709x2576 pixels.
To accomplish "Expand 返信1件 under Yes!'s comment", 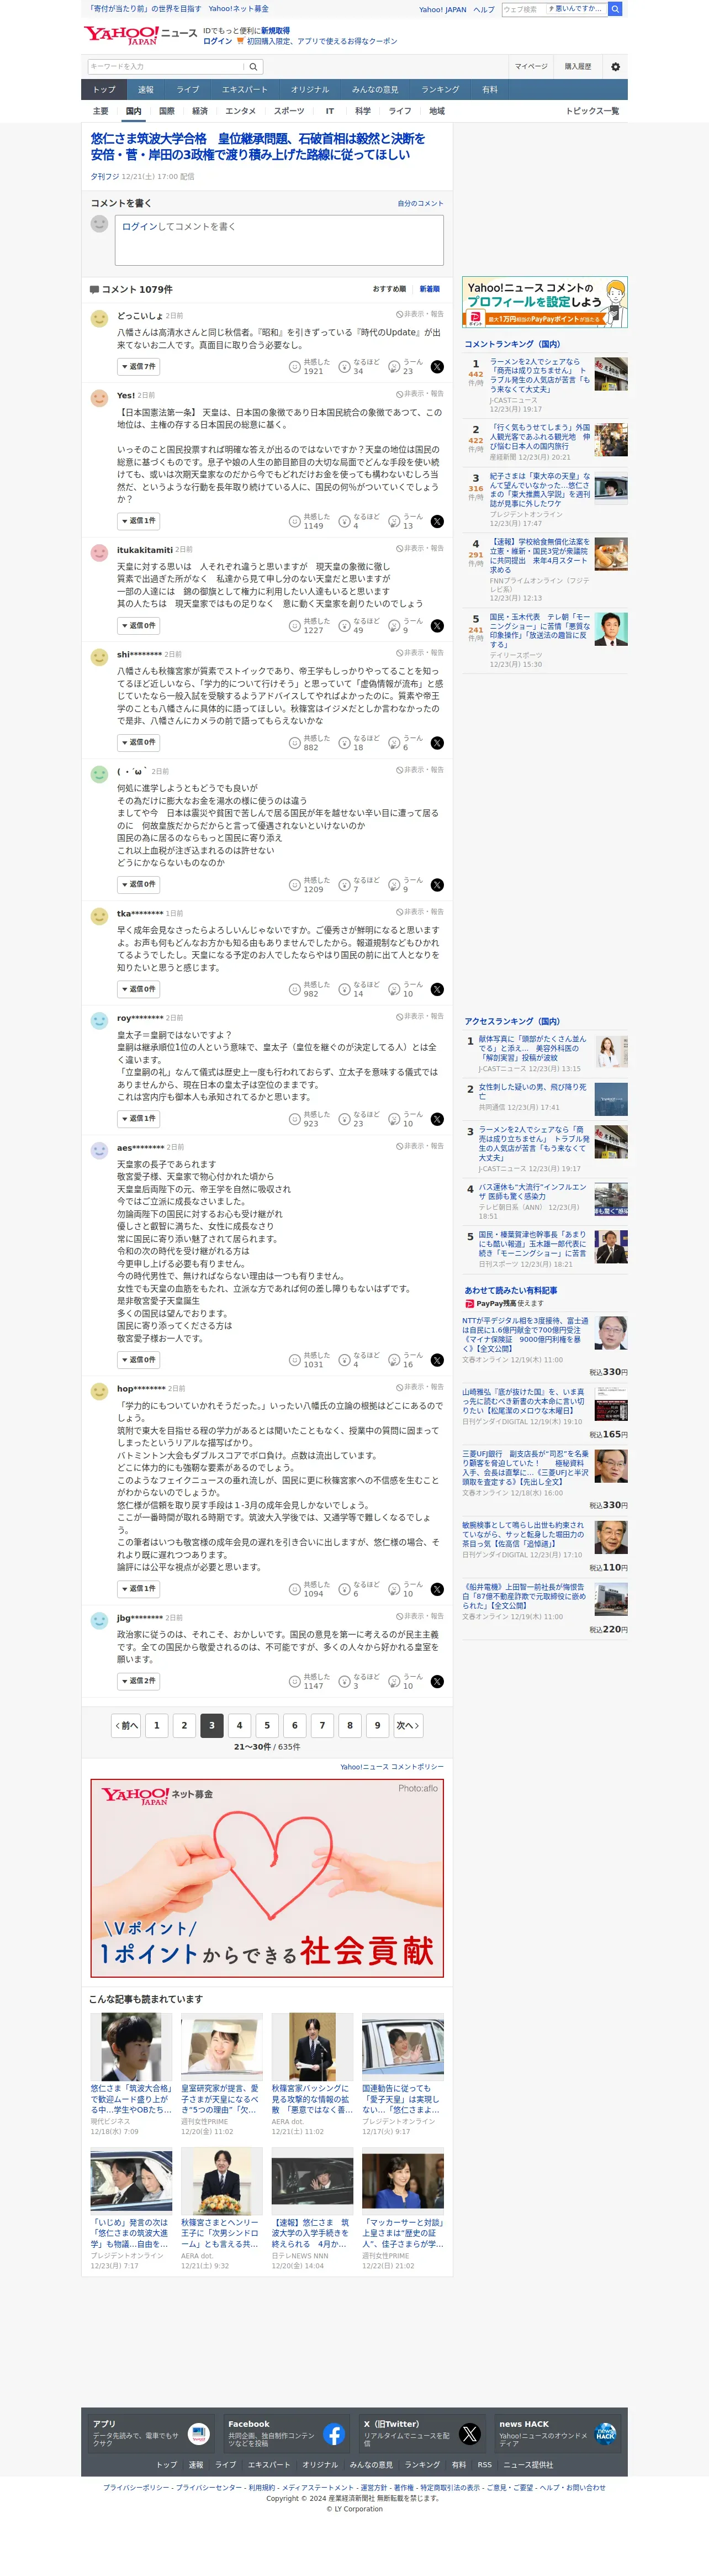I will tap(138, 521).
